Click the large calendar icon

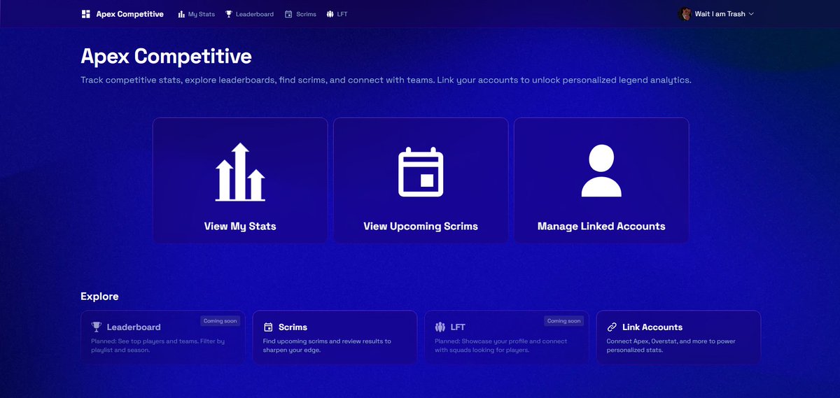421,171
